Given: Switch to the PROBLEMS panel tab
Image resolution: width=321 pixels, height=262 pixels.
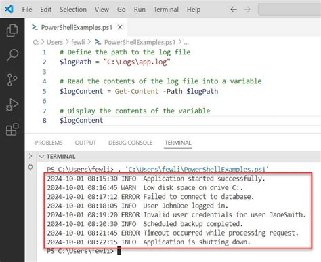Looking at the screenshot, I should click(x=49, y=143).
